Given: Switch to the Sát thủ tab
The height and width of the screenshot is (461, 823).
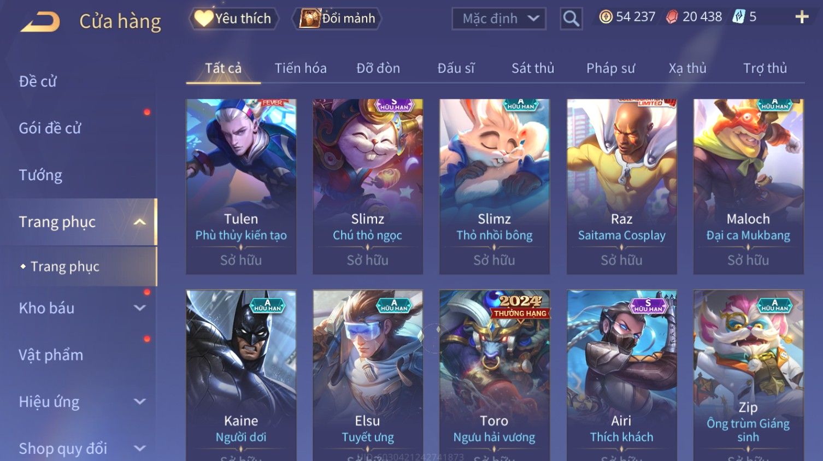Looking at the screenshot, I should pos(533,68).
